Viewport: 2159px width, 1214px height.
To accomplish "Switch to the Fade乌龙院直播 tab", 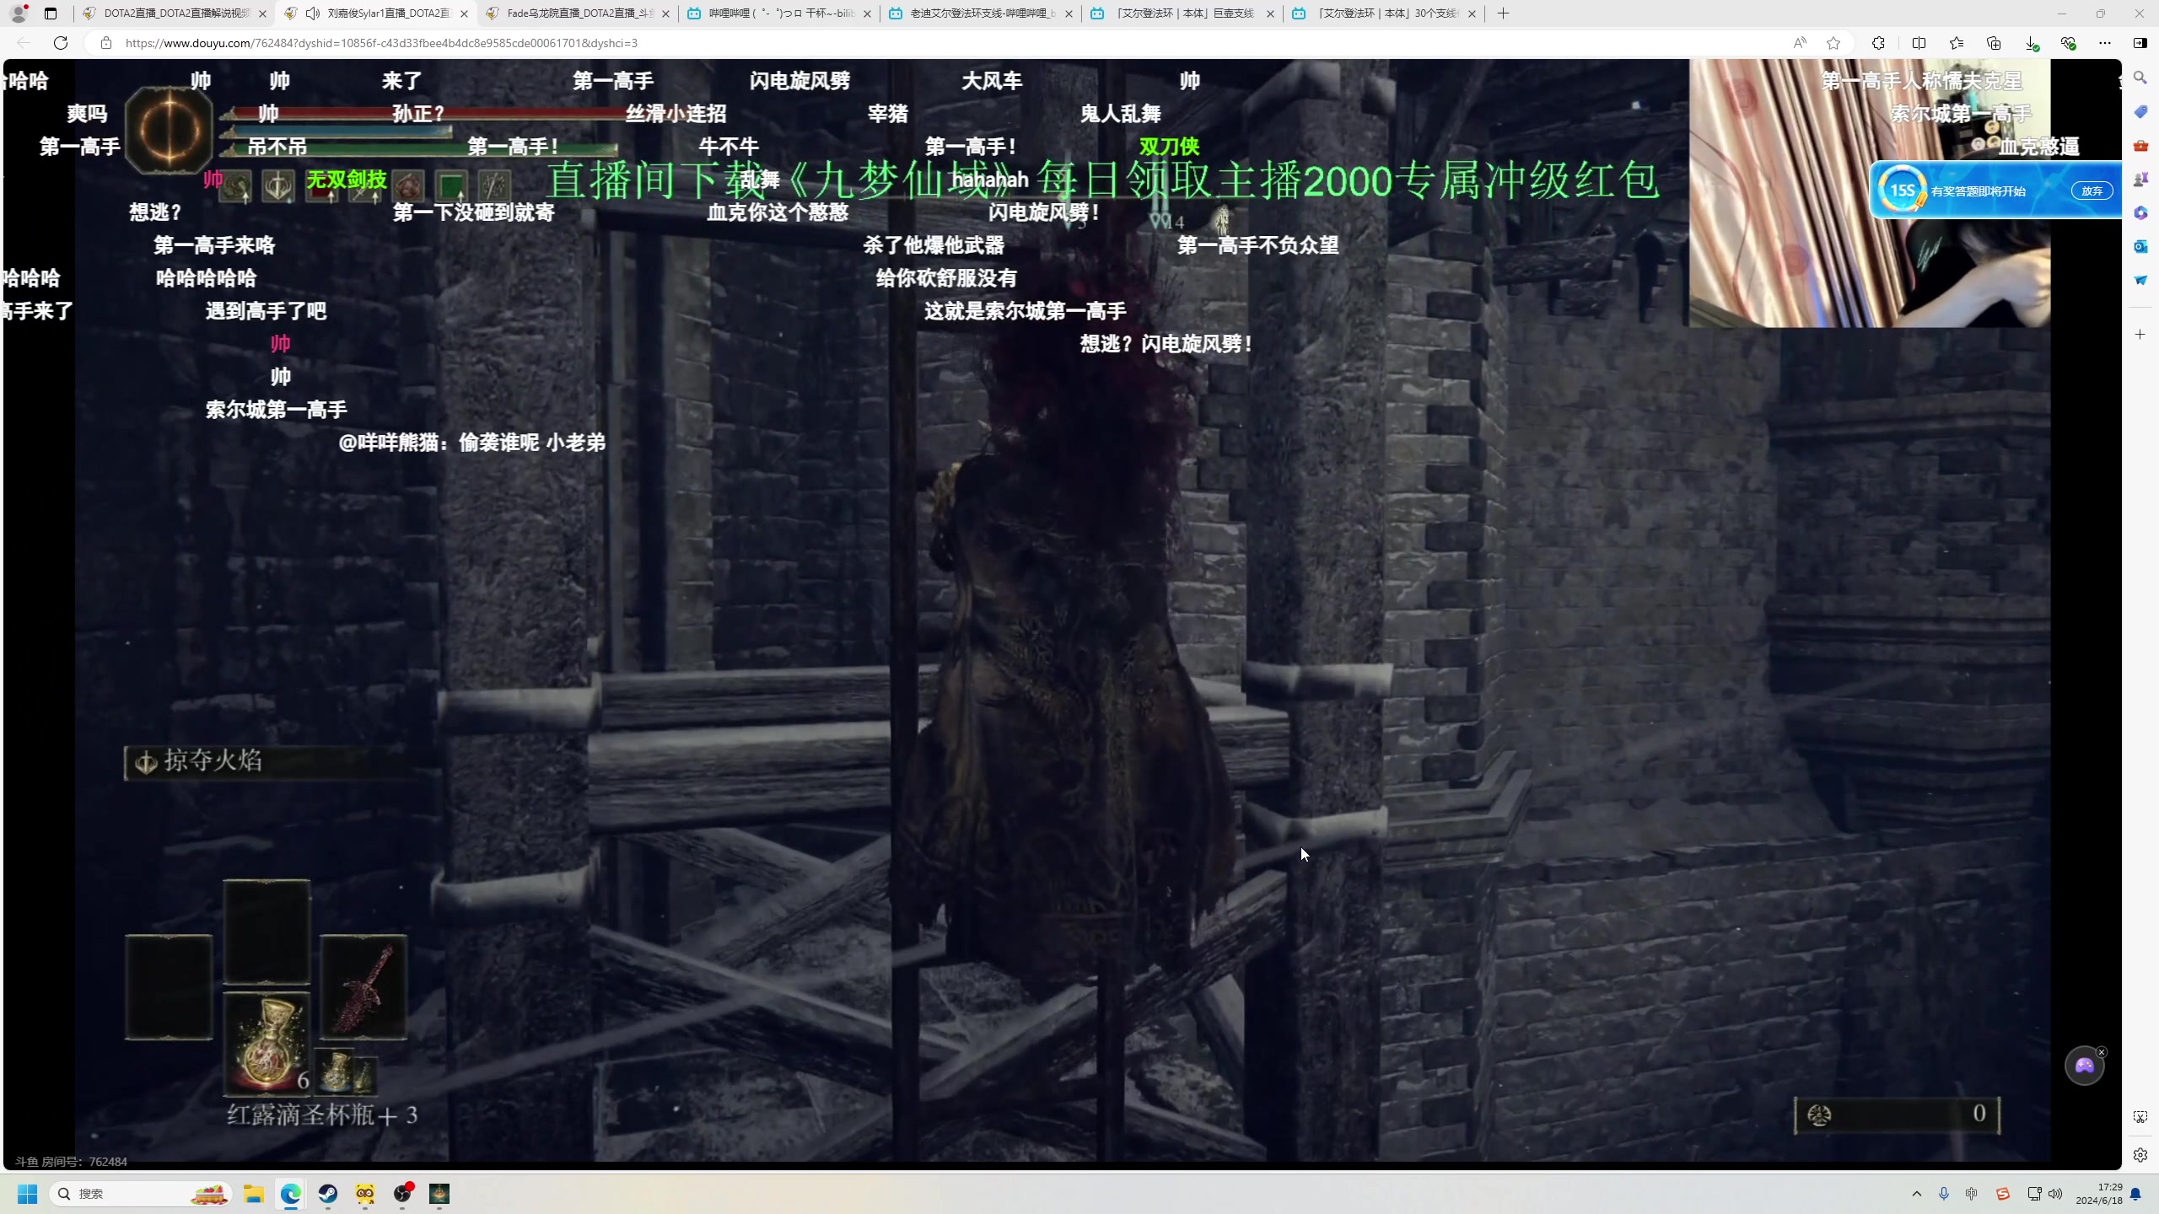I will tap(579, 13).
